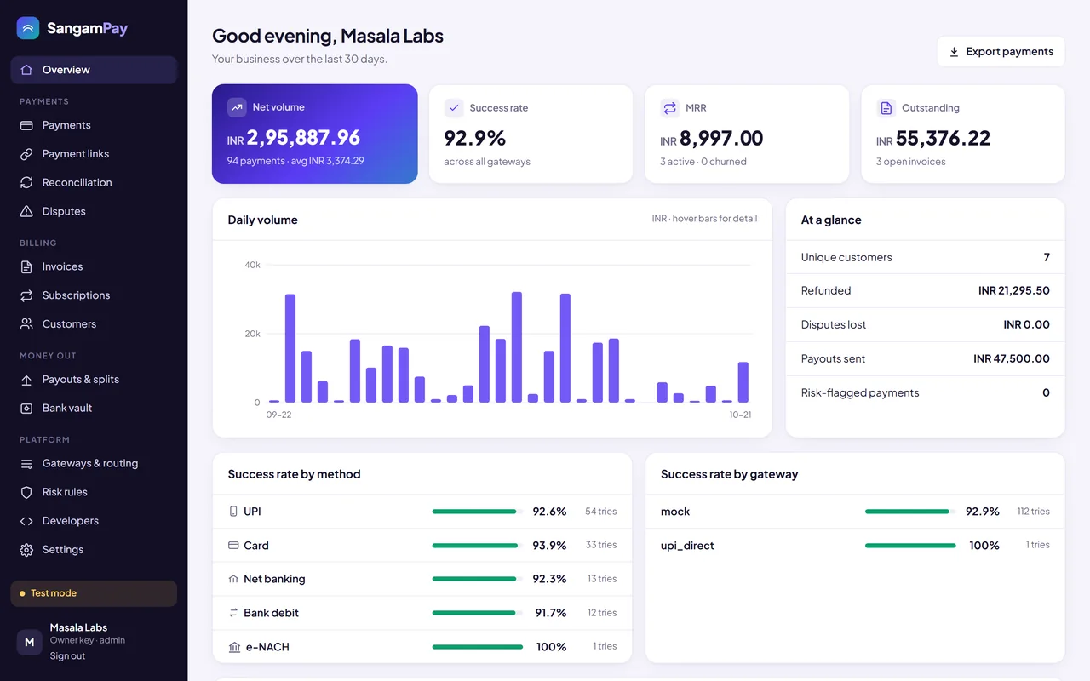Viewport: 1090px width, 681px height.
Task: Click the Settings gear icon
Action: (x=26, y=550)
